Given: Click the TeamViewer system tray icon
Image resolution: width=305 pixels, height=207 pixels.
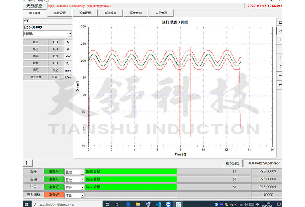Looking at the screenshot, I should [x=216, y=204].
